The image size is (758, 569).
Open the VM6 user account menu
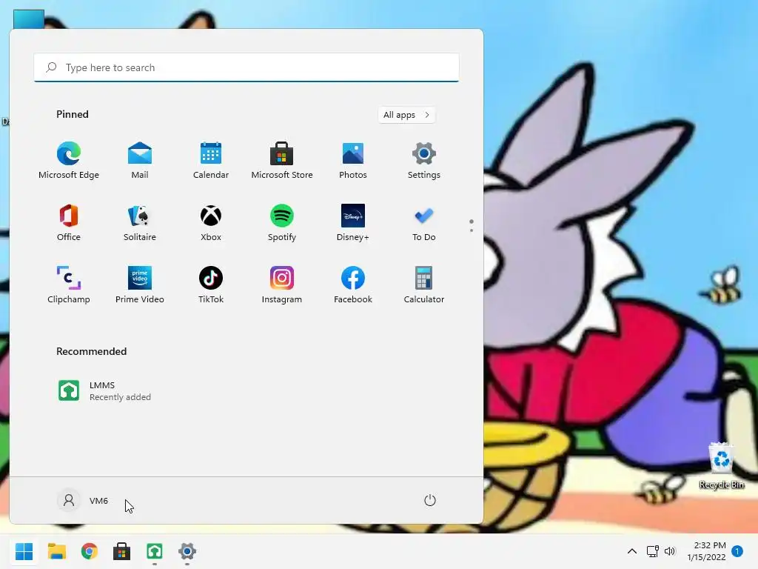click(83, 500)
